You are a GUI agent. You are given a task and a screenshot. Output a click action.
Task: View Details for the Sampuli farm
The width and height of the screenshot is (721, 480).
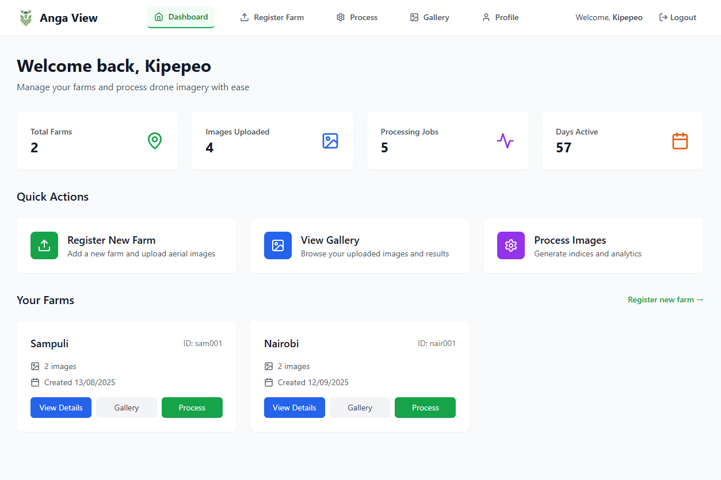point(61,408)
